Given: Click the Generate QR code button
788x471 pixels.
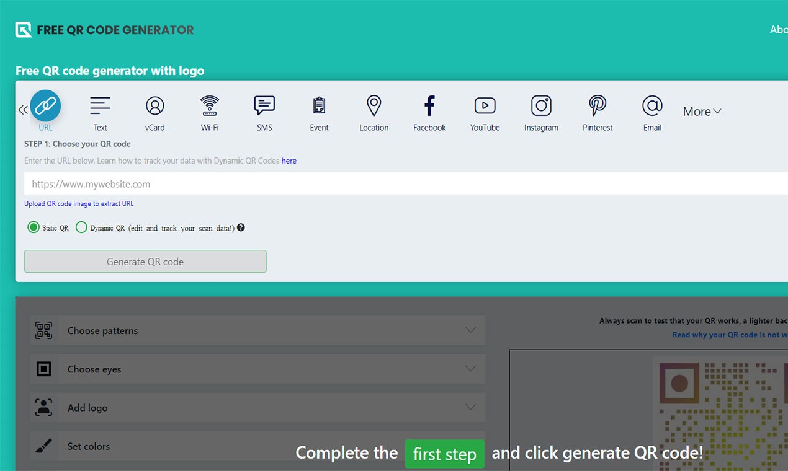Looking at the screenshot, I should click(x=145, y=261).
